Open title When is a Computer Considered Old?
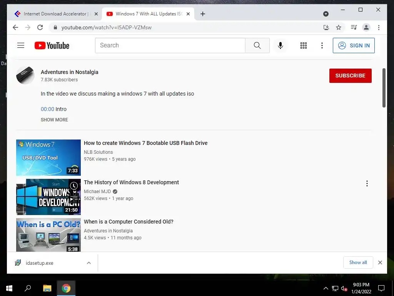Image resolution: width=394 pixels, height=296 pixels. [129, 222]
